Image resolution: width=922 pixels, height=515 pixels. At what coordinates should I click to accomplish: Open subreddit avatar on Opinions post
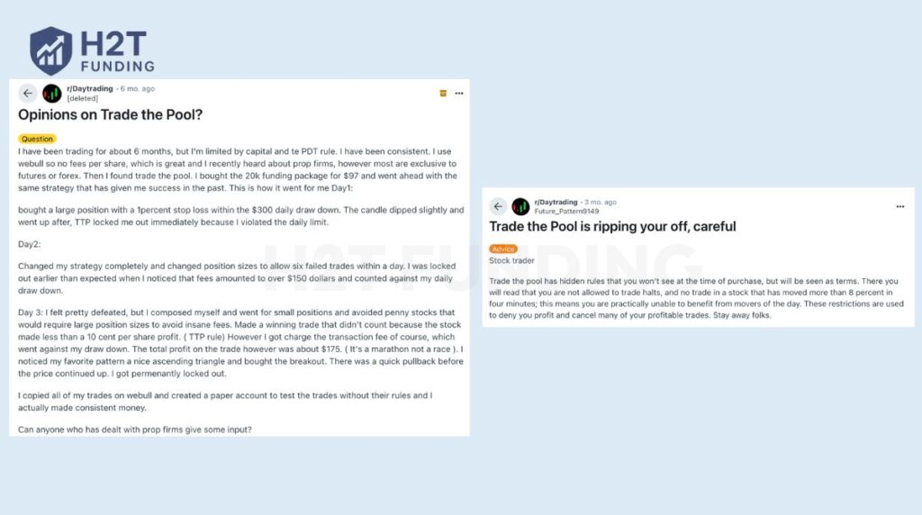[52, 93]
